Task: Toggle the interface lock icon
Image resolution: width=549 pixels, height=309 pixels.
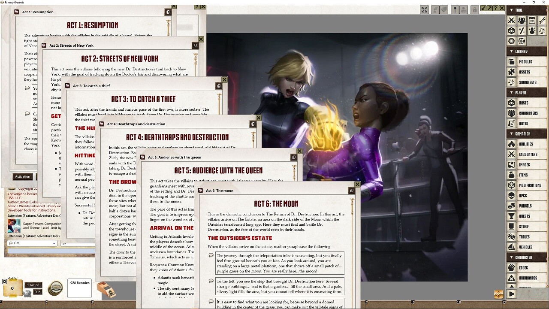Action: click(475, 9)
